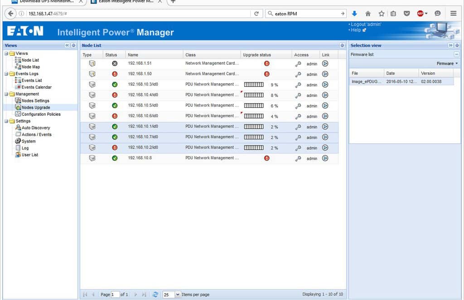Screen dimensions: 464x300
Task: Open items per page dropdown
Action: (x=178, y=295)
